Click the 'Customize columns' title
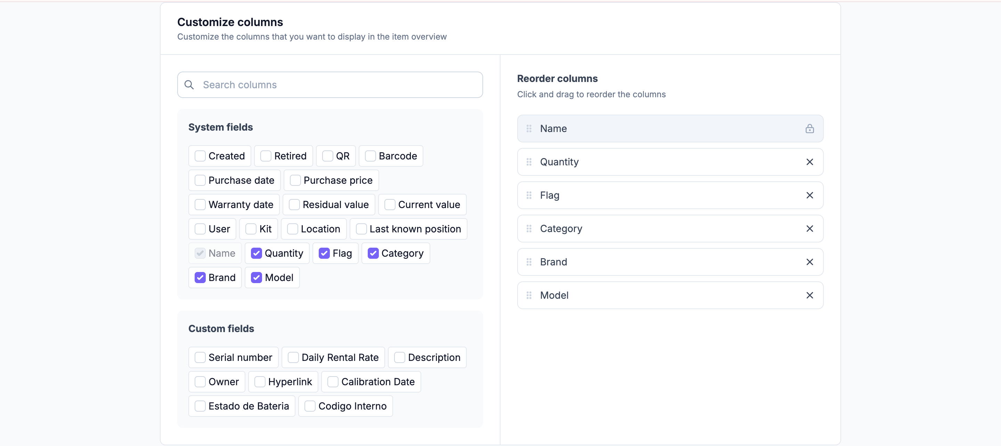 (230, 23)
